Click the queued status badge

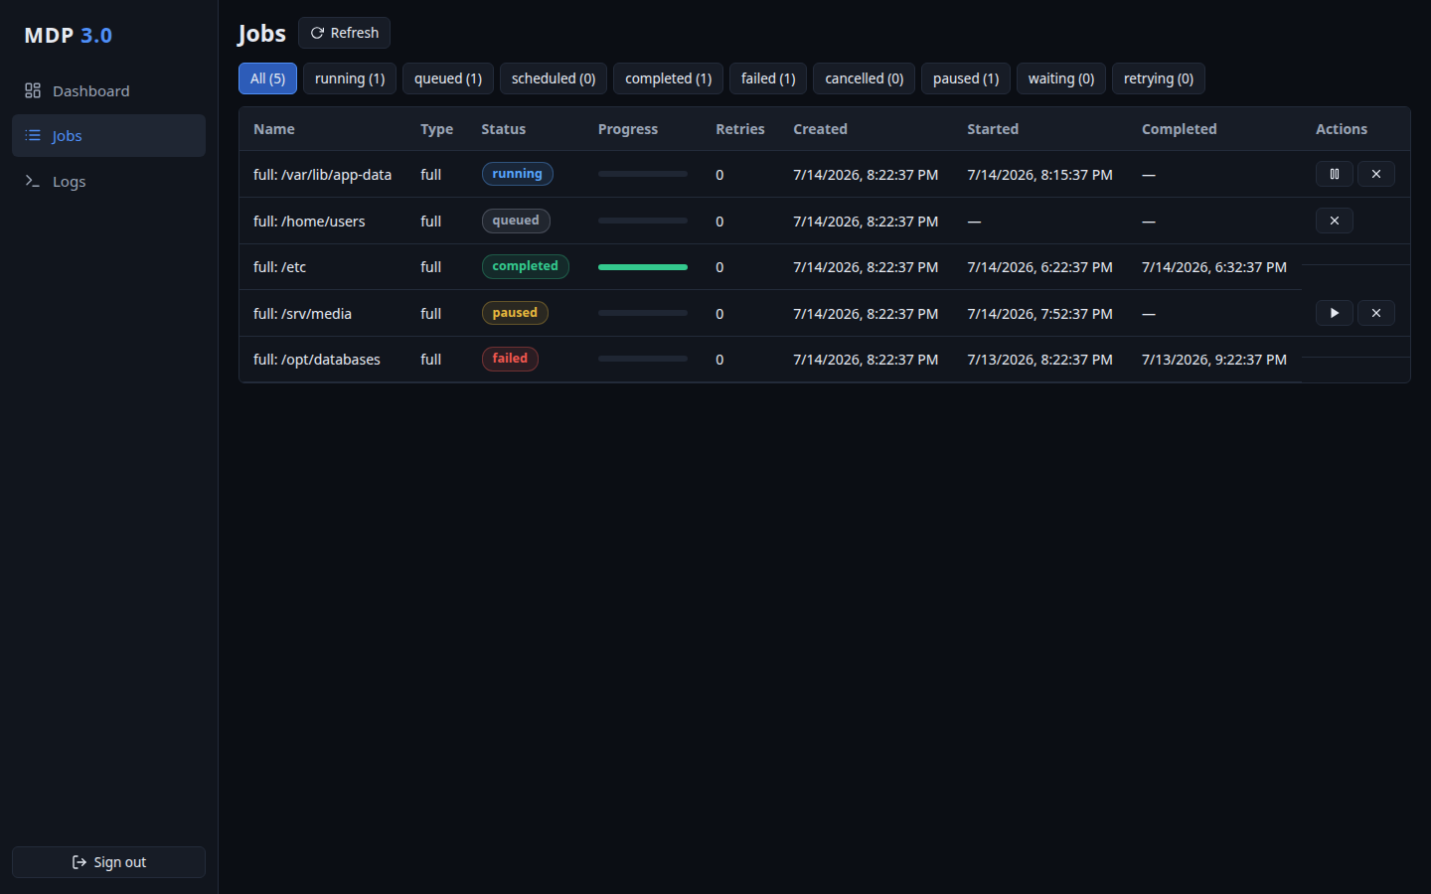[x=516, y=221]
